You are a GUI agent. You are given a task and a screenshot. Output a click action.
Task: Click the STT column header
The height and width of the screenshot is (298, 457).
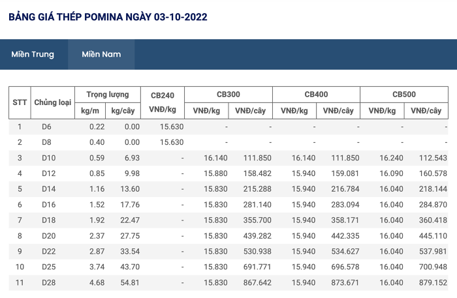(x=20, y=102)
